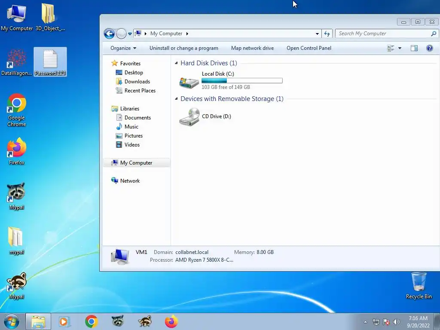Click the VM1 computer name in details pane
This screenshot has width=440, height=330.
point(141,252)
